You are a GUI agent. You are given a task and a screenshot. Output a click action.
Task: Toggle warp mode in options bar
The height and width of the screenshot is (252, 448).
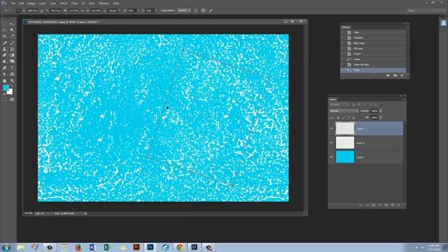(196, 10)
